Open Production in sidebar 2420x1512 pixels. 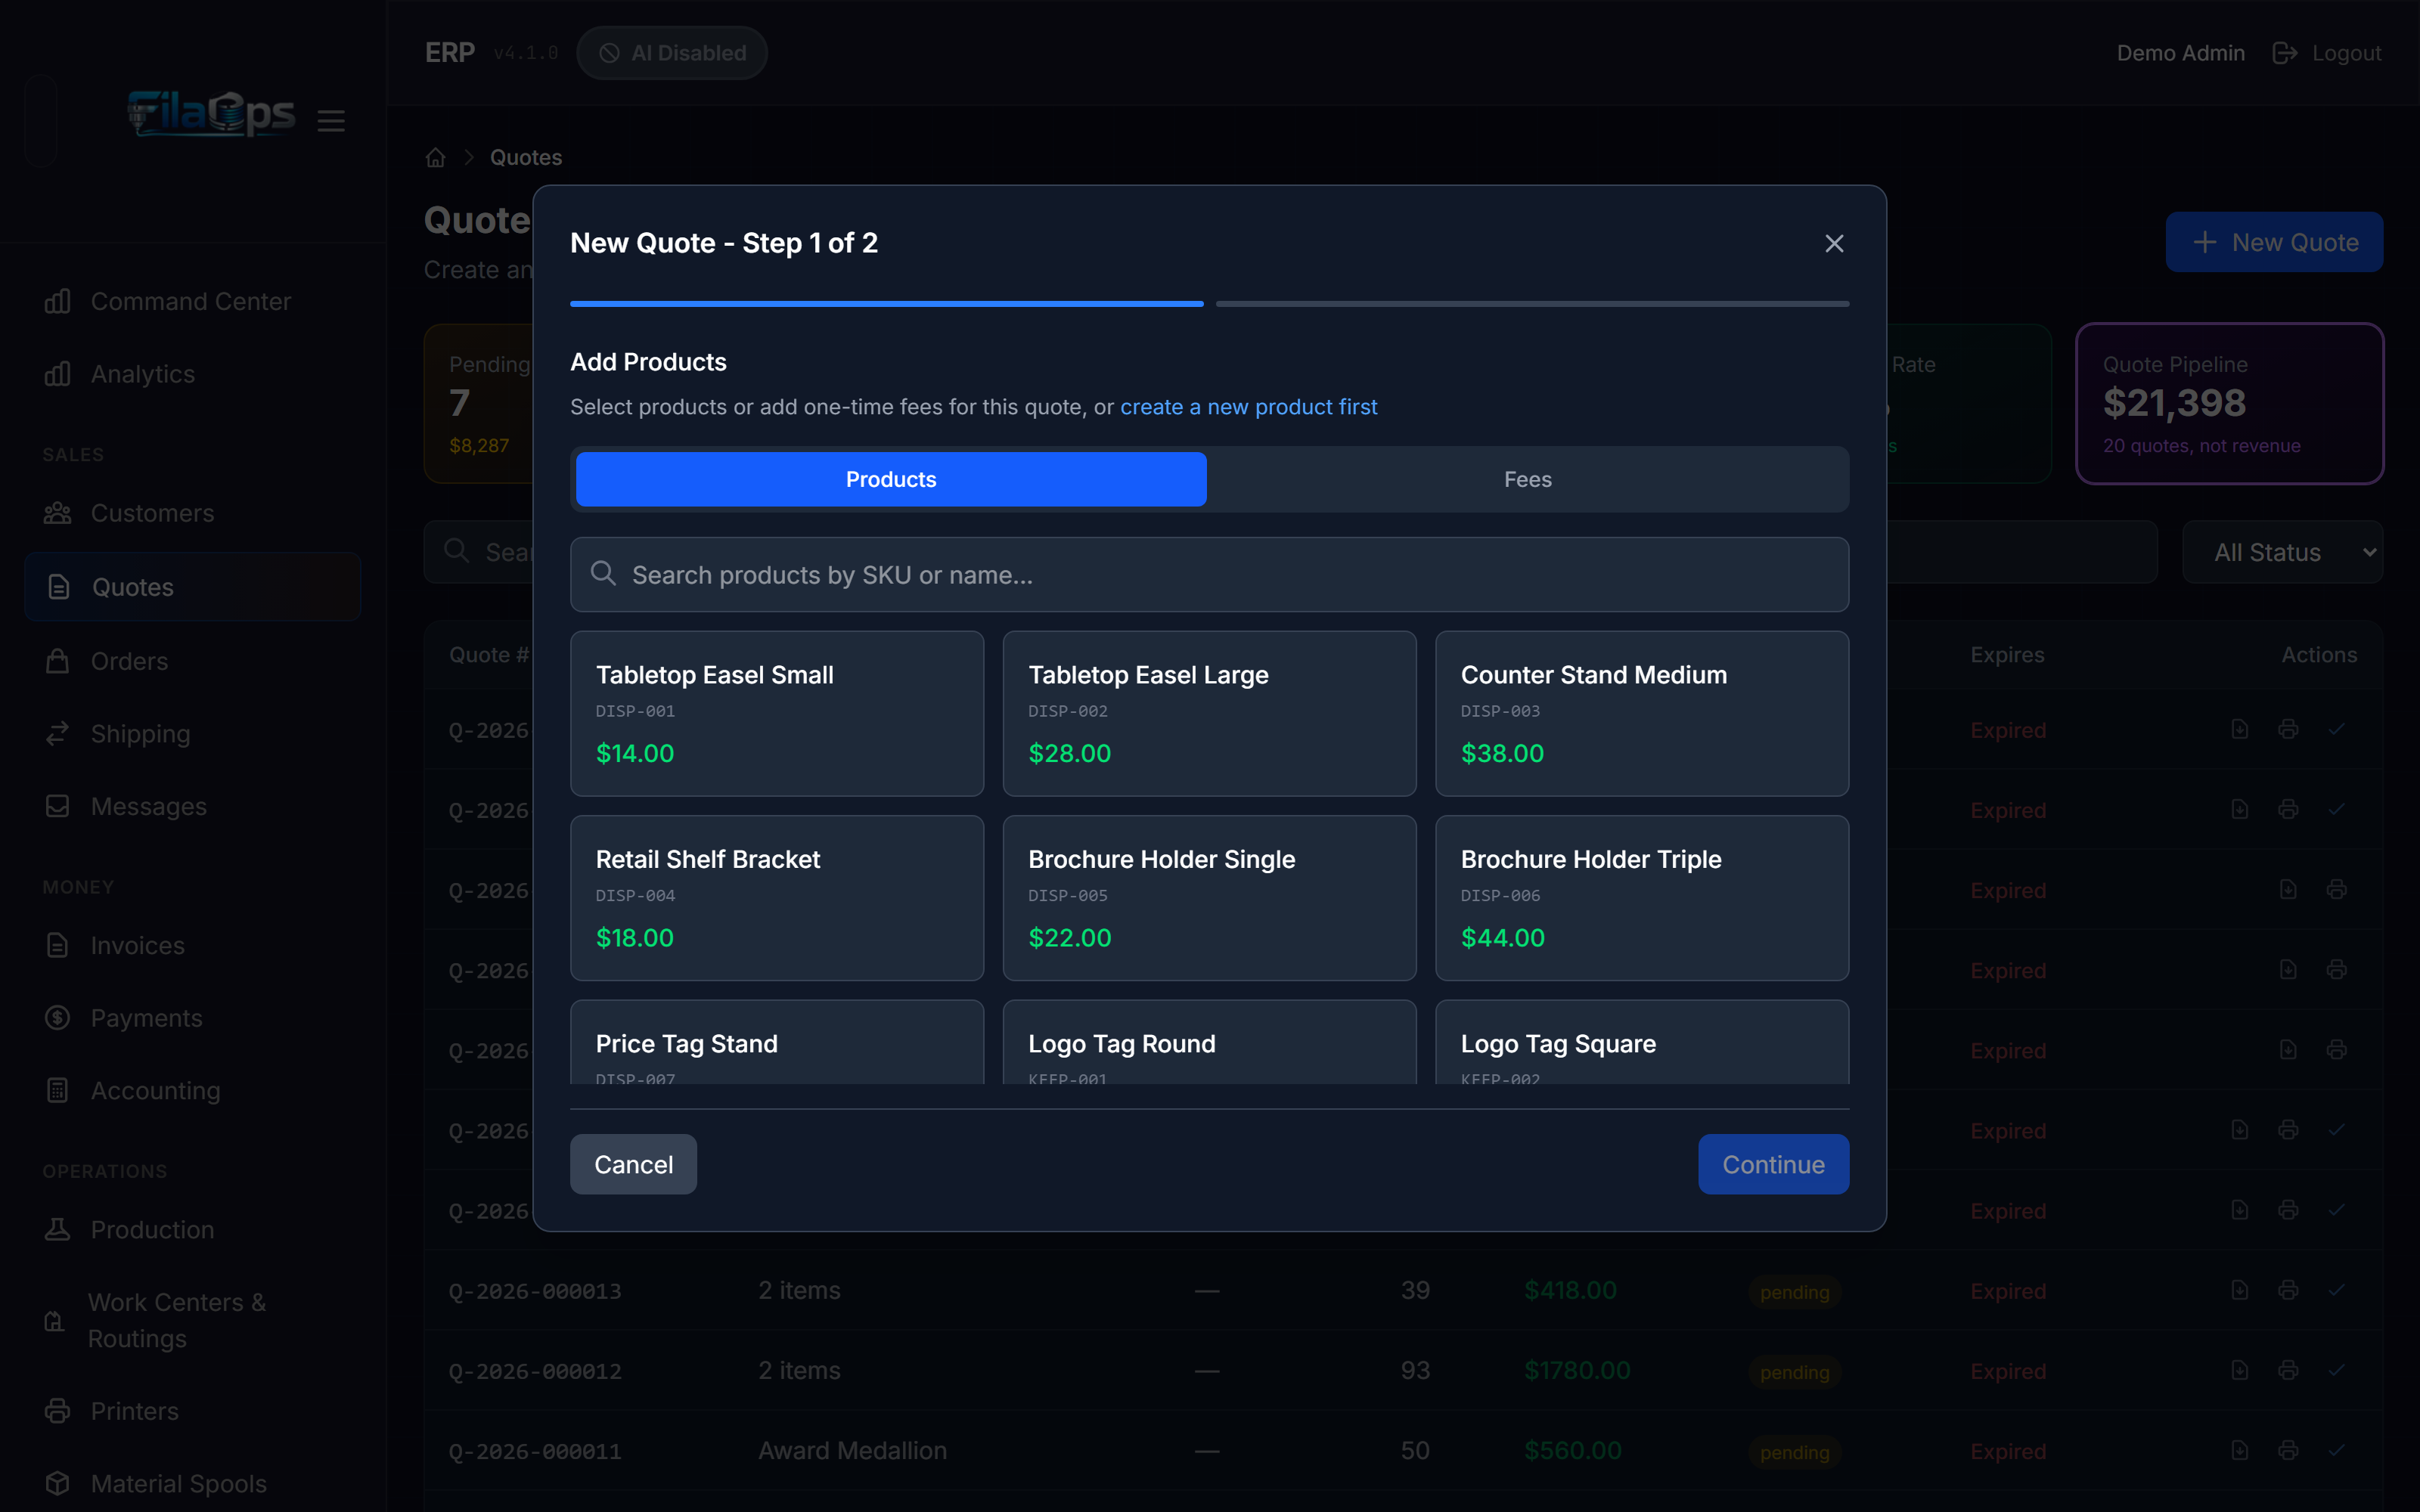[191, 1230]
